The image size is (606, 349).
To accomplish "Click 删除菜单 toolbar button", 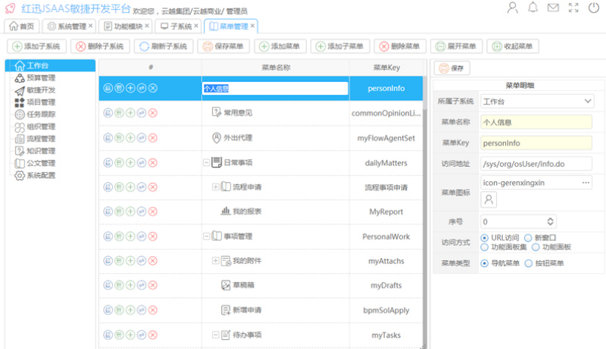I will (400, 47).
